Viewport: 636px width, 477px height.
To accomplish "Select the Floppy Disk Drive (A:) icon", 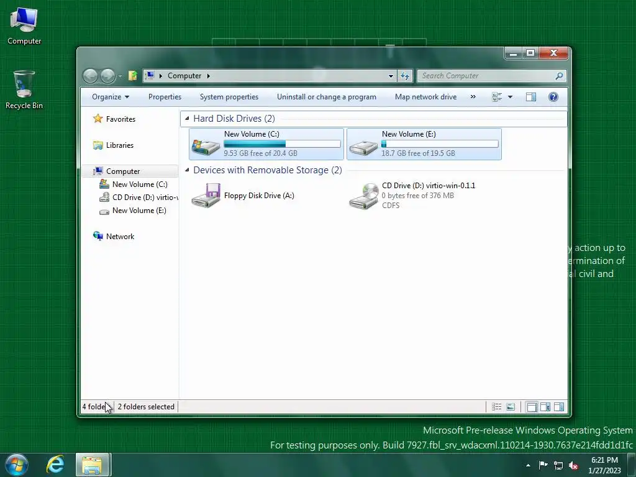I will coord(206,196).
